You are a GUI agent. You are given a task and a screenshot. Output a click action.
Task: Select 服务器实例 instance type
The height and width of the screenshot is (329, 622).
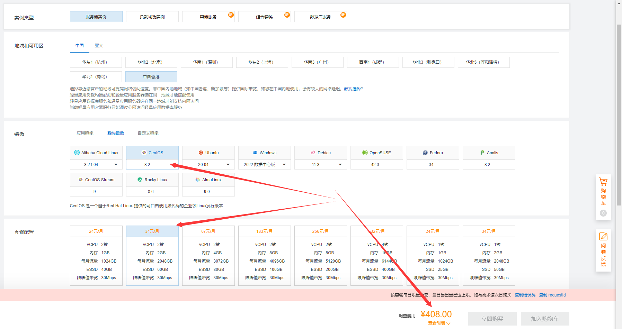coord(96,17)
